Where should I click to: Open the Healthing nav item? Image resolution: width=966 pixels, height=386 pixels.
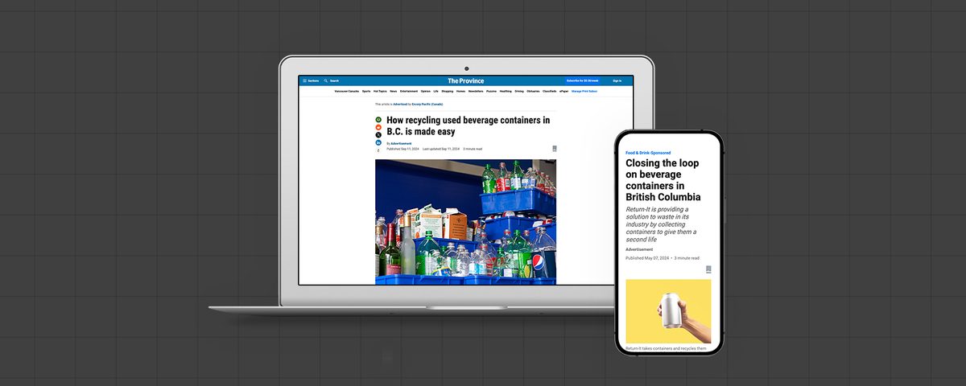pyautogui.click(x=506, y=92)
